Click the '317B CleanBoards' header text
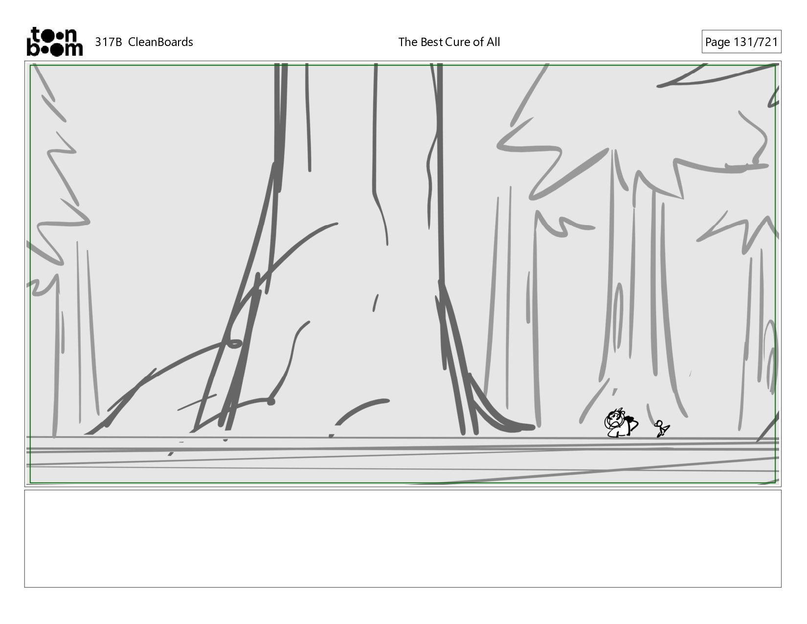Screen dimensions: 807x624 [x=144, y=42]
